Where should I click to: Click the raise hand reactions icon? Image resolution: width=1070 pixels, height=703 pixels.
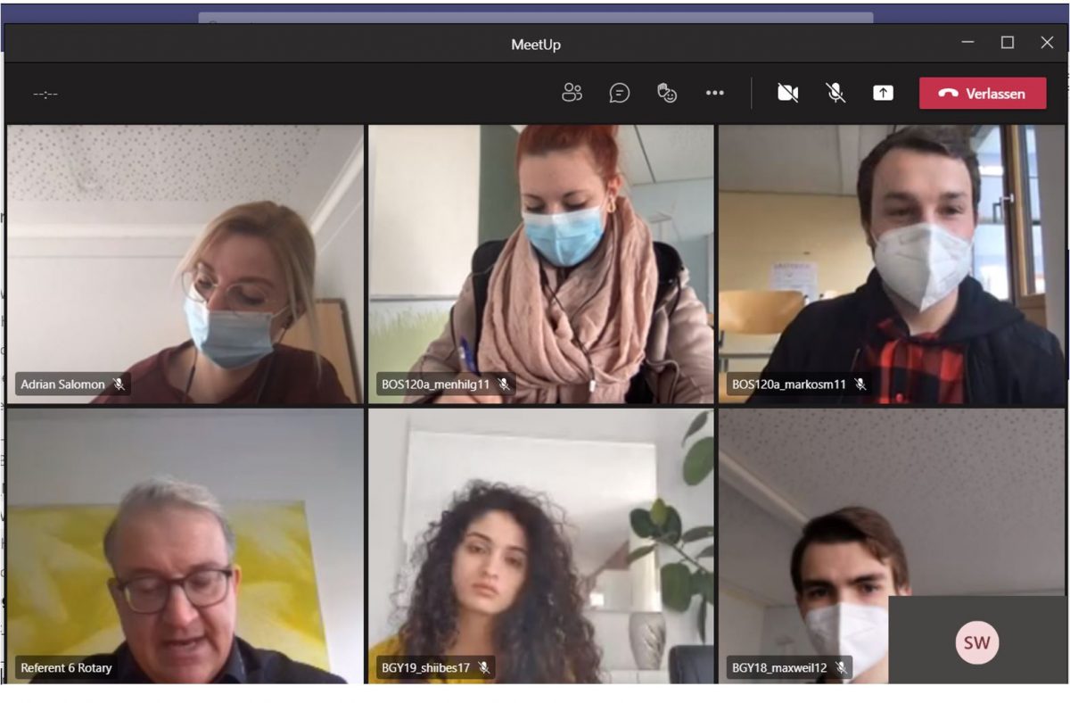point(667,93)
